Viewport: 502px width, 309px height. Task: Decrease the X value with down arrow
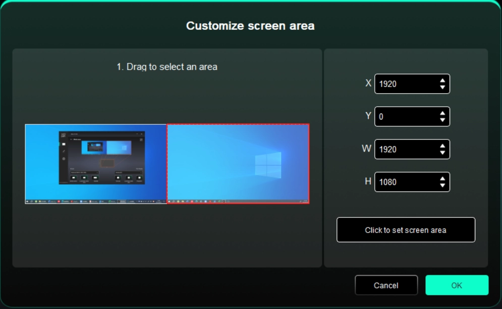[442, 88]
